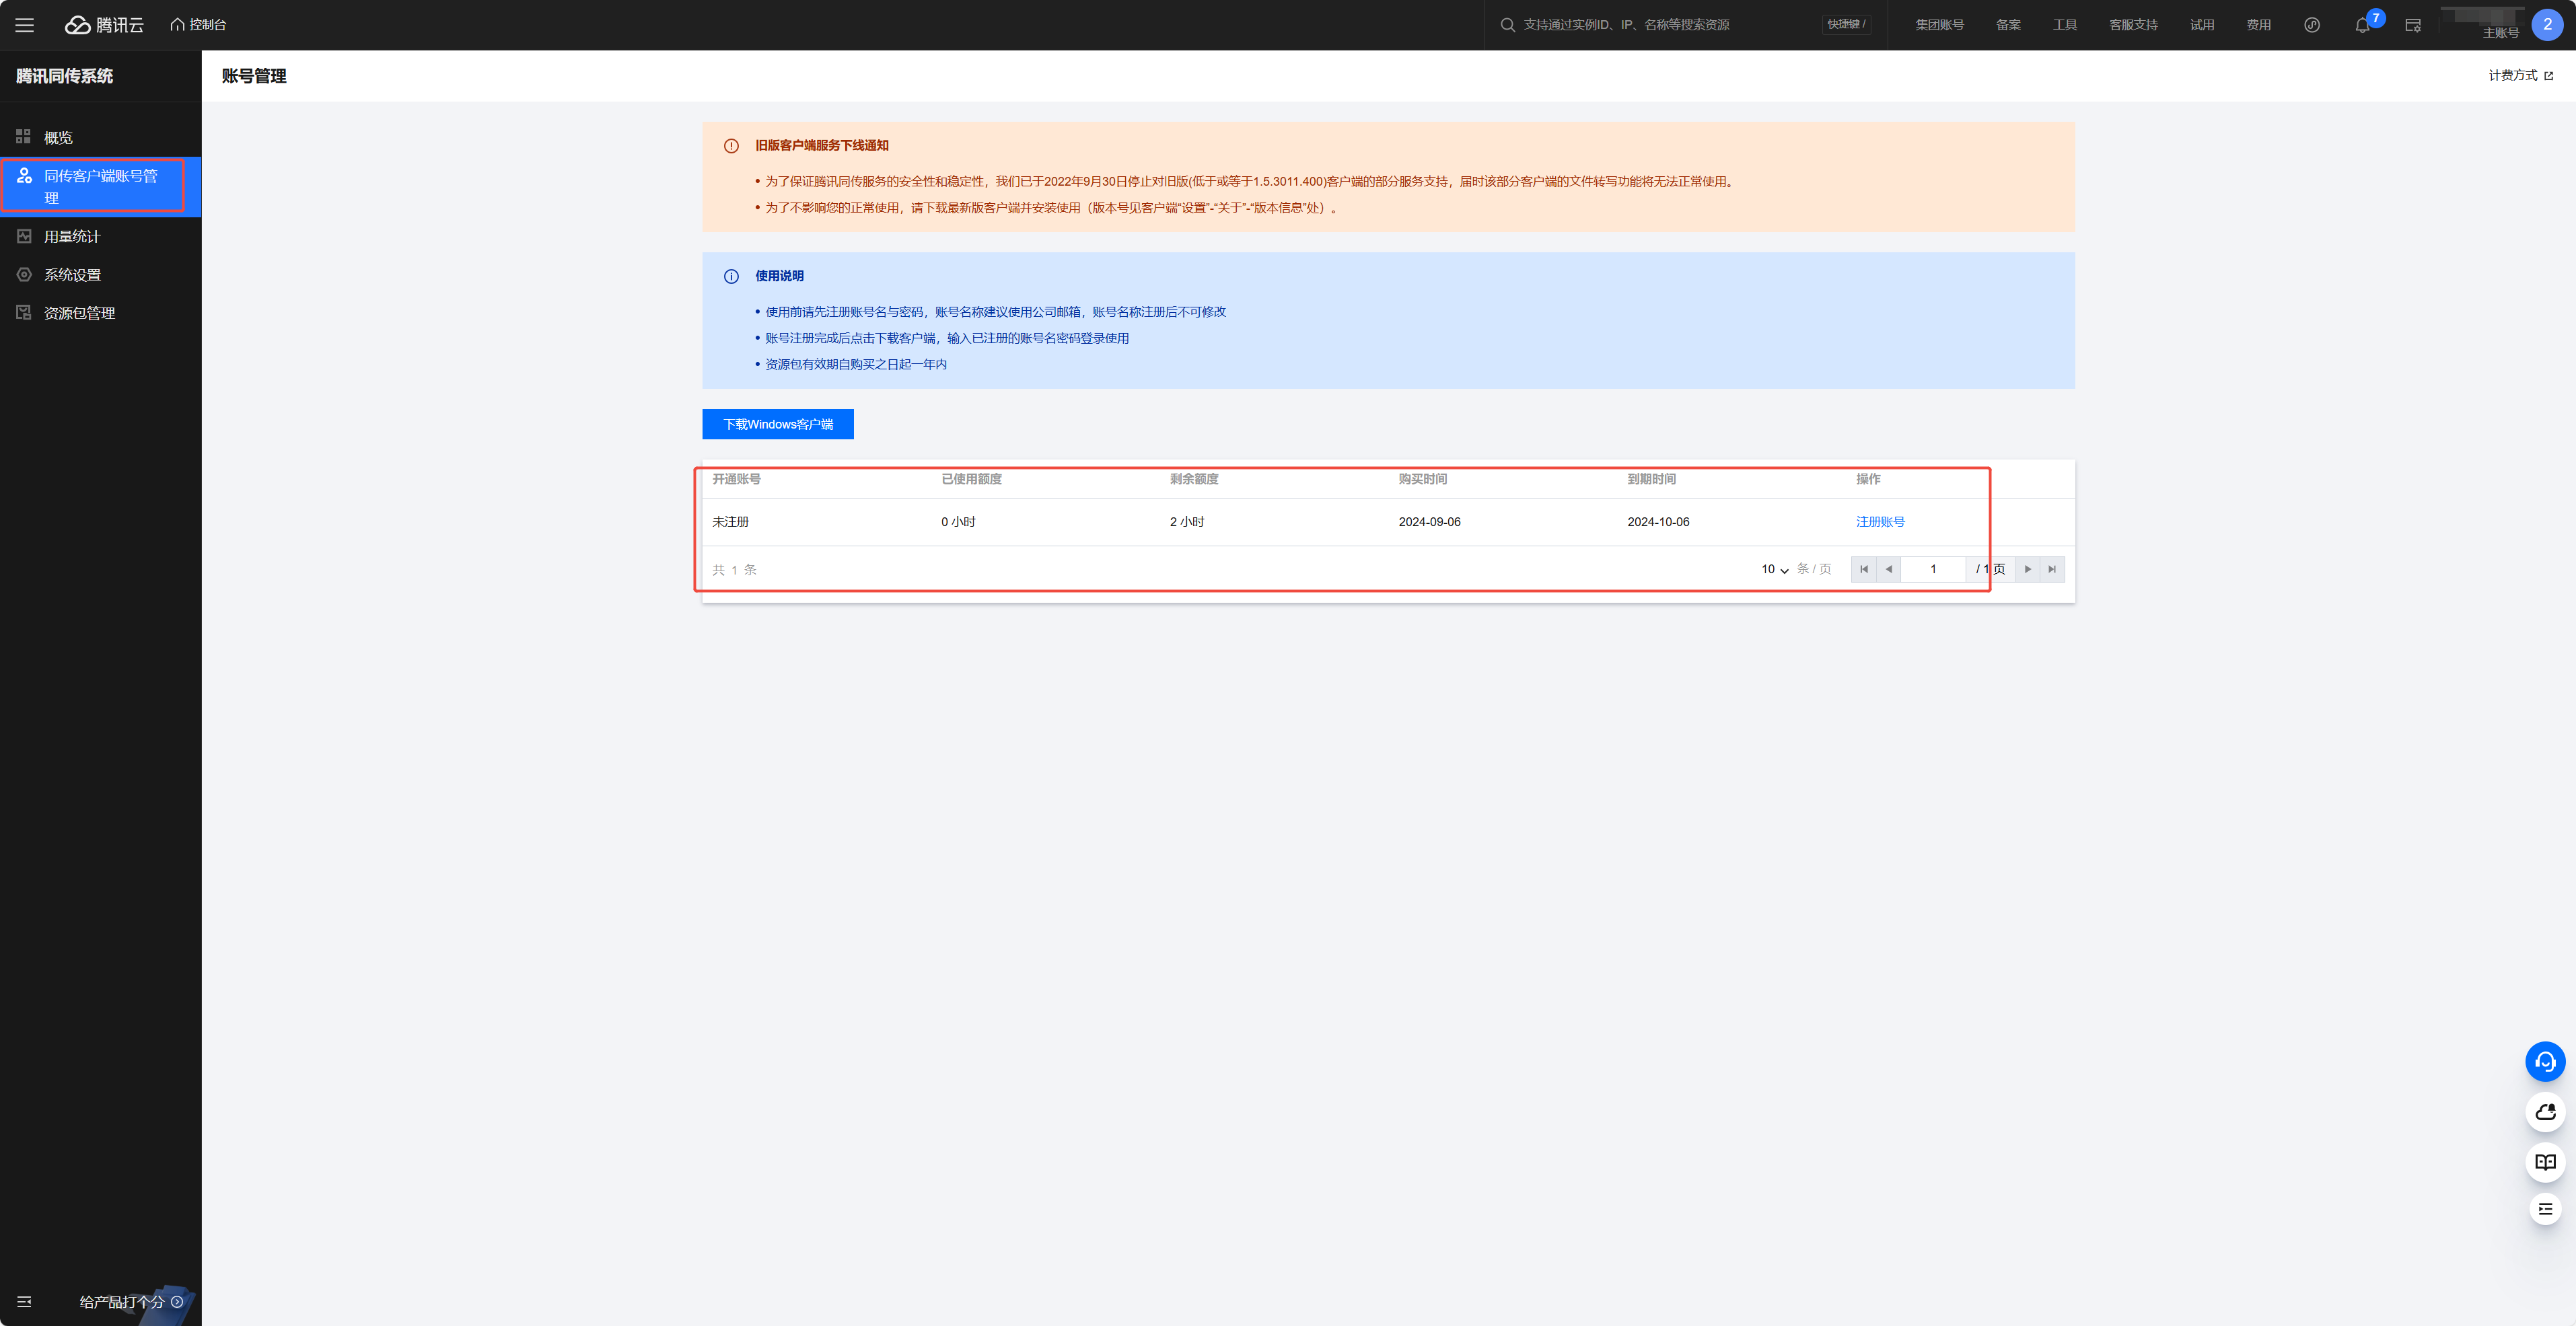Viewport: 2576px width, 1326px height.
Task: Open 系统设置 in the sidebar
Action: coord(72,274)
